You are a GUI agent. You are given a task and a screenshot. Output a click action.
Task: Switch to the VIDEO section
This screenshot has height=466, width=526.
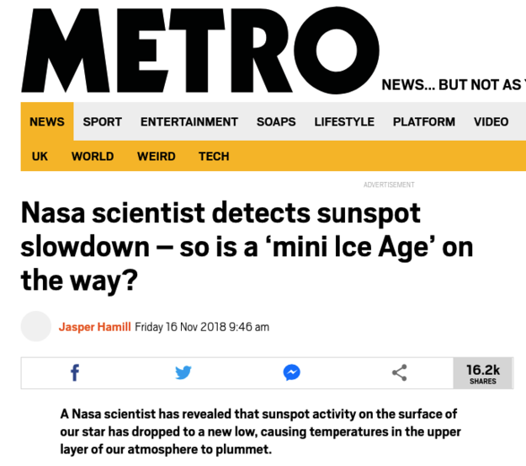(491, 121)
